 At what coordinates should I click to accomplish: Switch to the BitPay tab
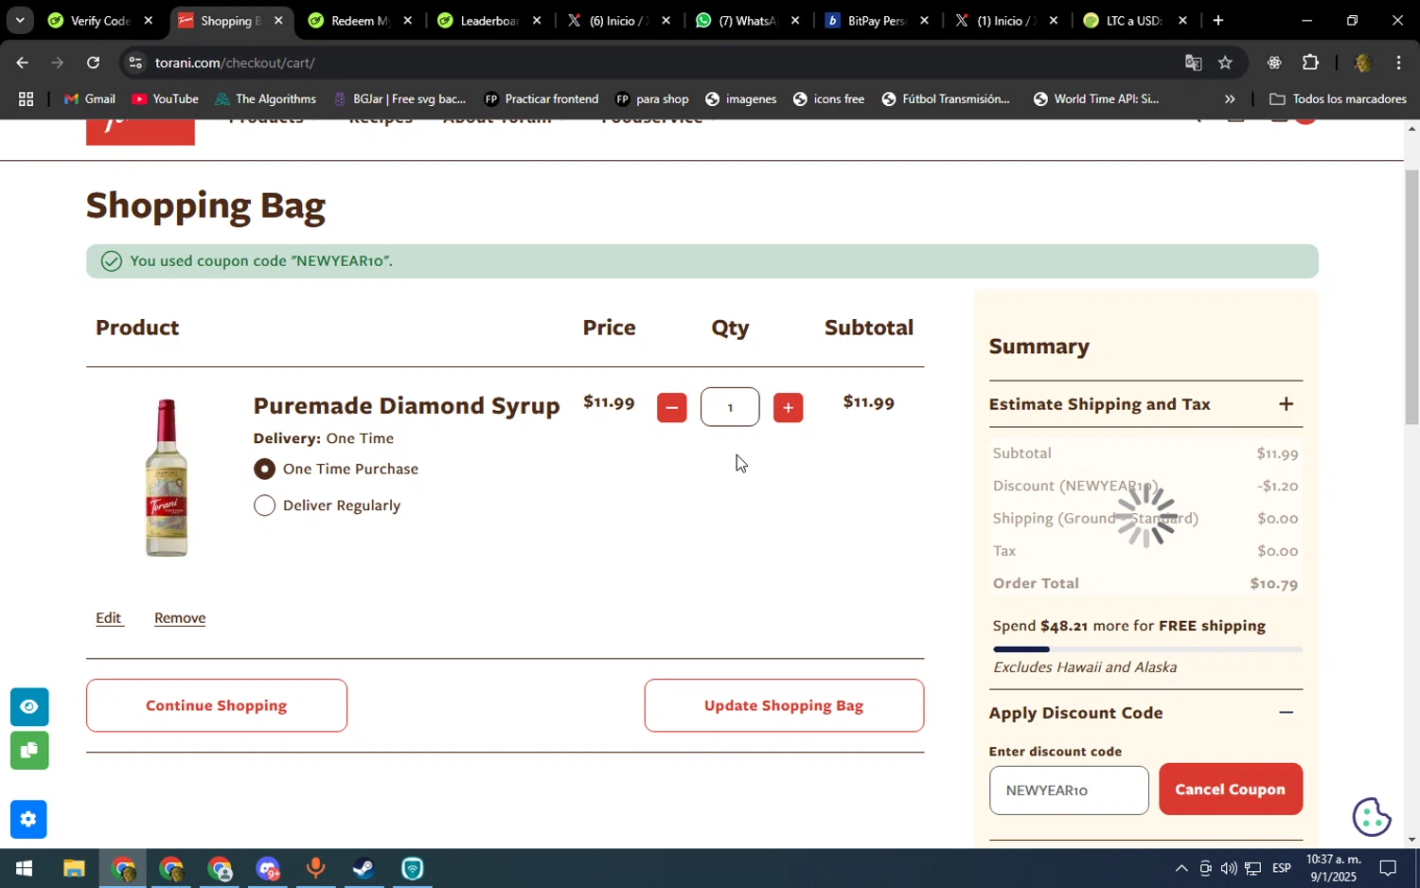[x=877, y=20]
